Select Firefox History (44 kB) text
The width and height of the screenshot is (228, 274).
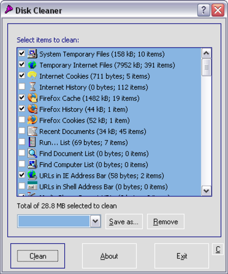pos(83,109)
